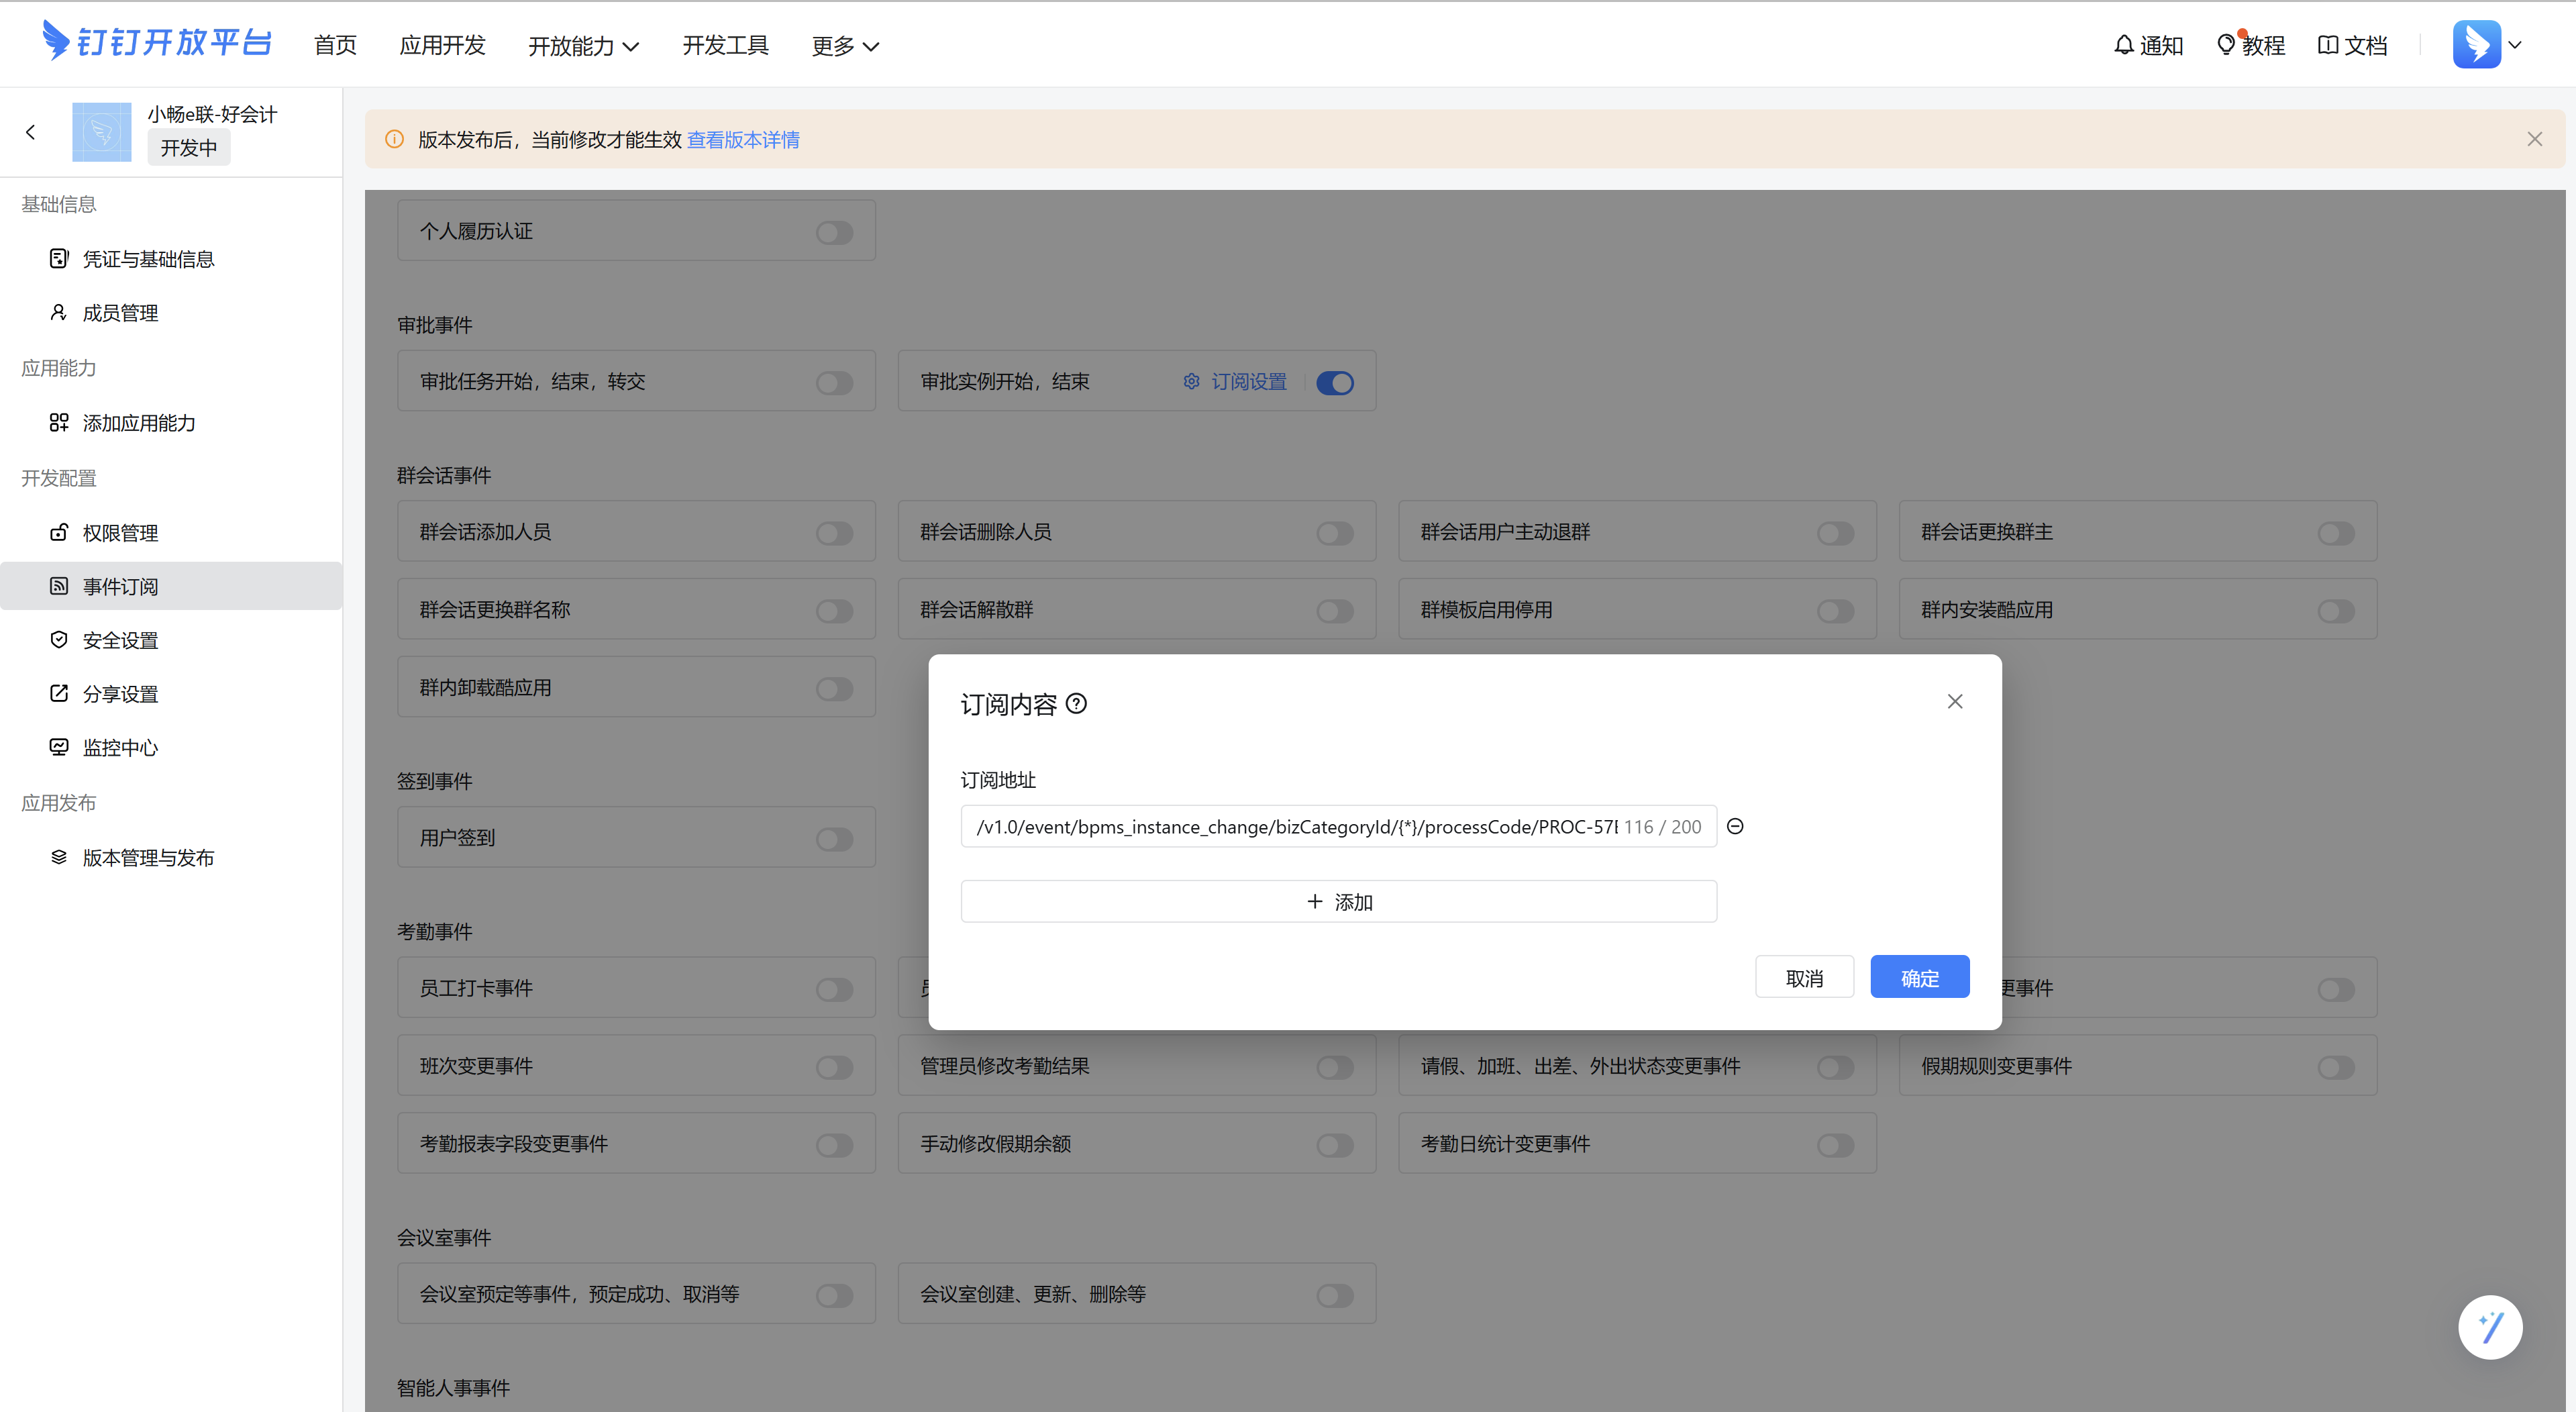The image size is (2576, 1412).
Task: Toggle 群内卸载酷应用 switch
Action: coord(834,689)
